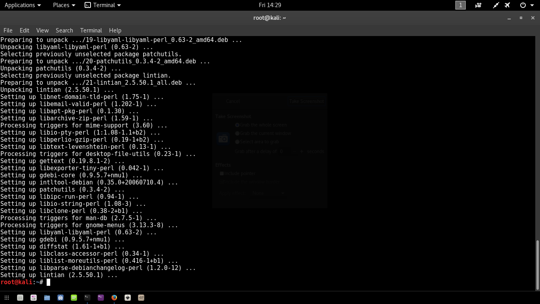Select Grab the whole screen

[237, 125]
